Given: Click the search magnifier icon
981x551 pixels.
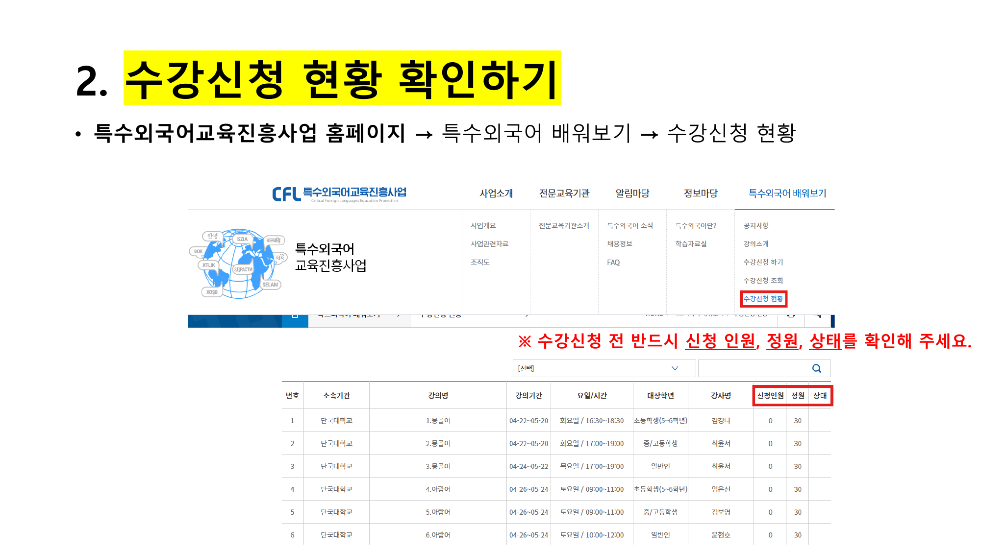Looking at the screenshot, I should click(816, 368).
